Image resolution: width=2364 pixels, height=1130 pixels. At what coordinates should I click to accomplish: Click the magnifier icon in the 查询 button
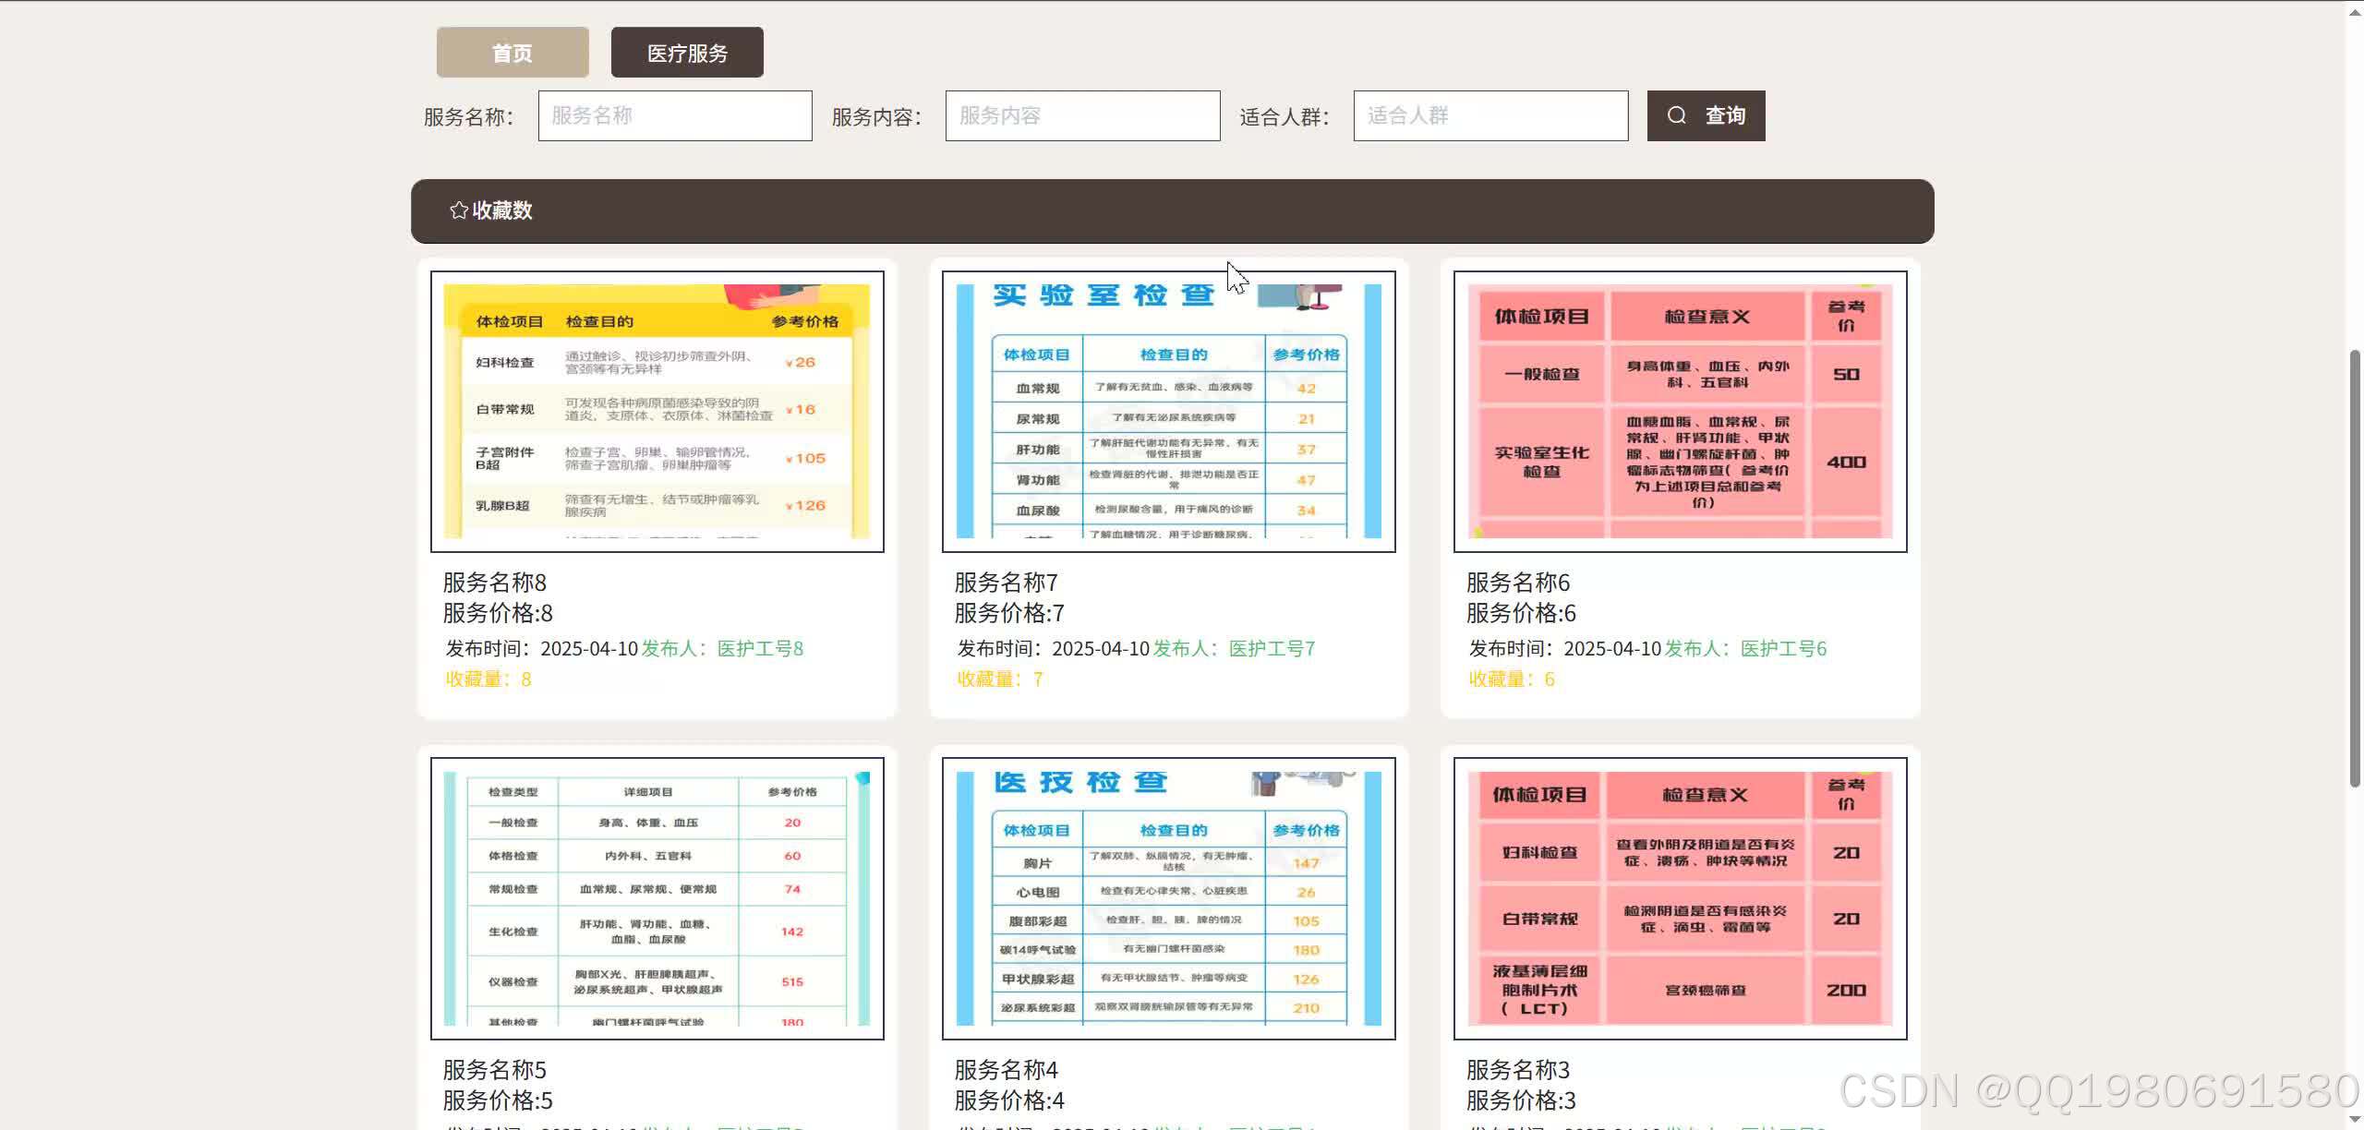coord(1678,115)
